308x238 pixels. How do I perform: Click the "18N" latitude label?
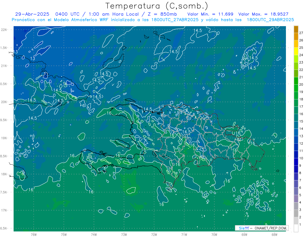click(x=4, y=174)
